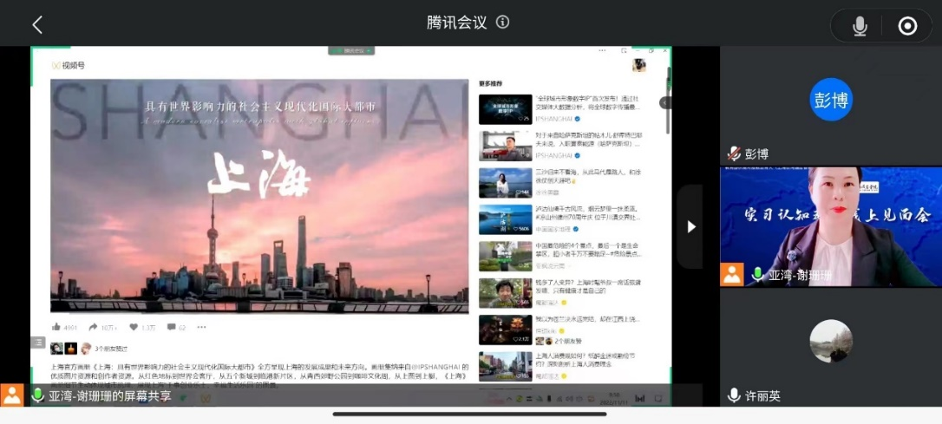The height and width of the screenshot is (424, 942).
Task: Open the '上海人消费观如何' street-view thumbnail
Action: click(x=505, y=367)
